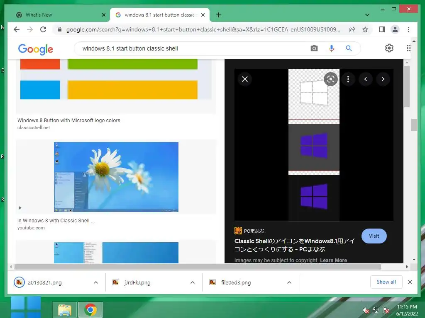
Task: Bookmark this page with the star
Action: coord(365,29)
